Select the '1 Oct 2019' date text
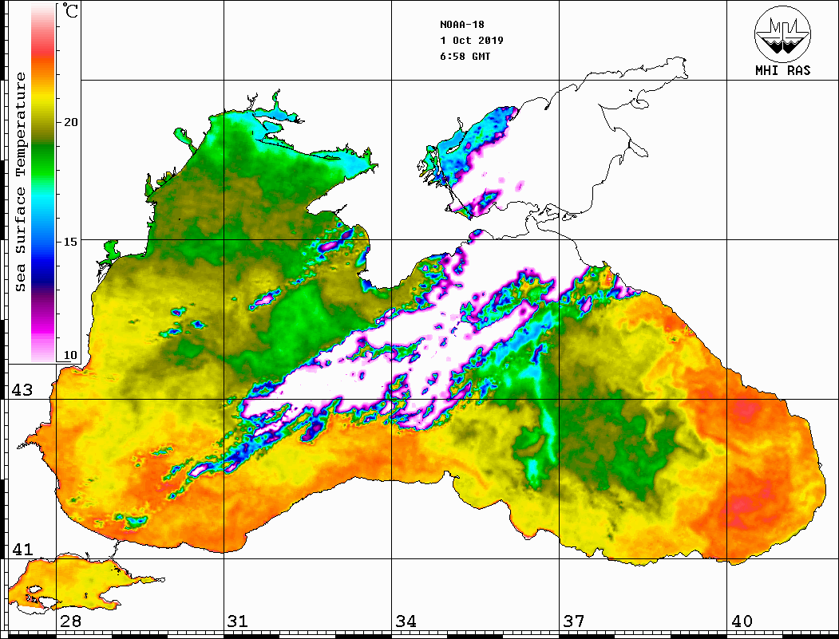 pos(472,41)
